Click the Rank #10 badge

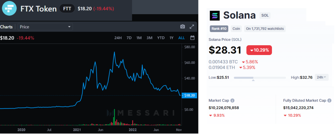coord(219,29)
